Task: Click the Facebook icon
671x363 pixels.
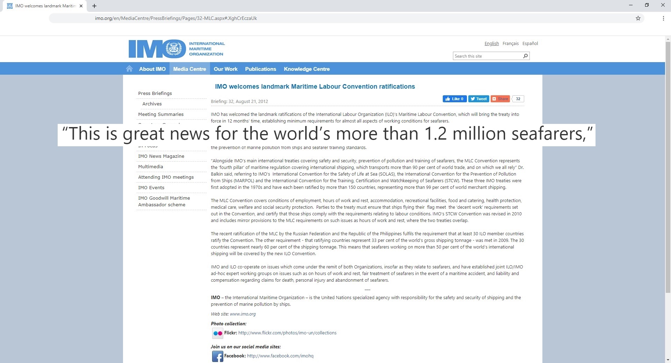Action: pyautogui.click(x=217, y=356)
